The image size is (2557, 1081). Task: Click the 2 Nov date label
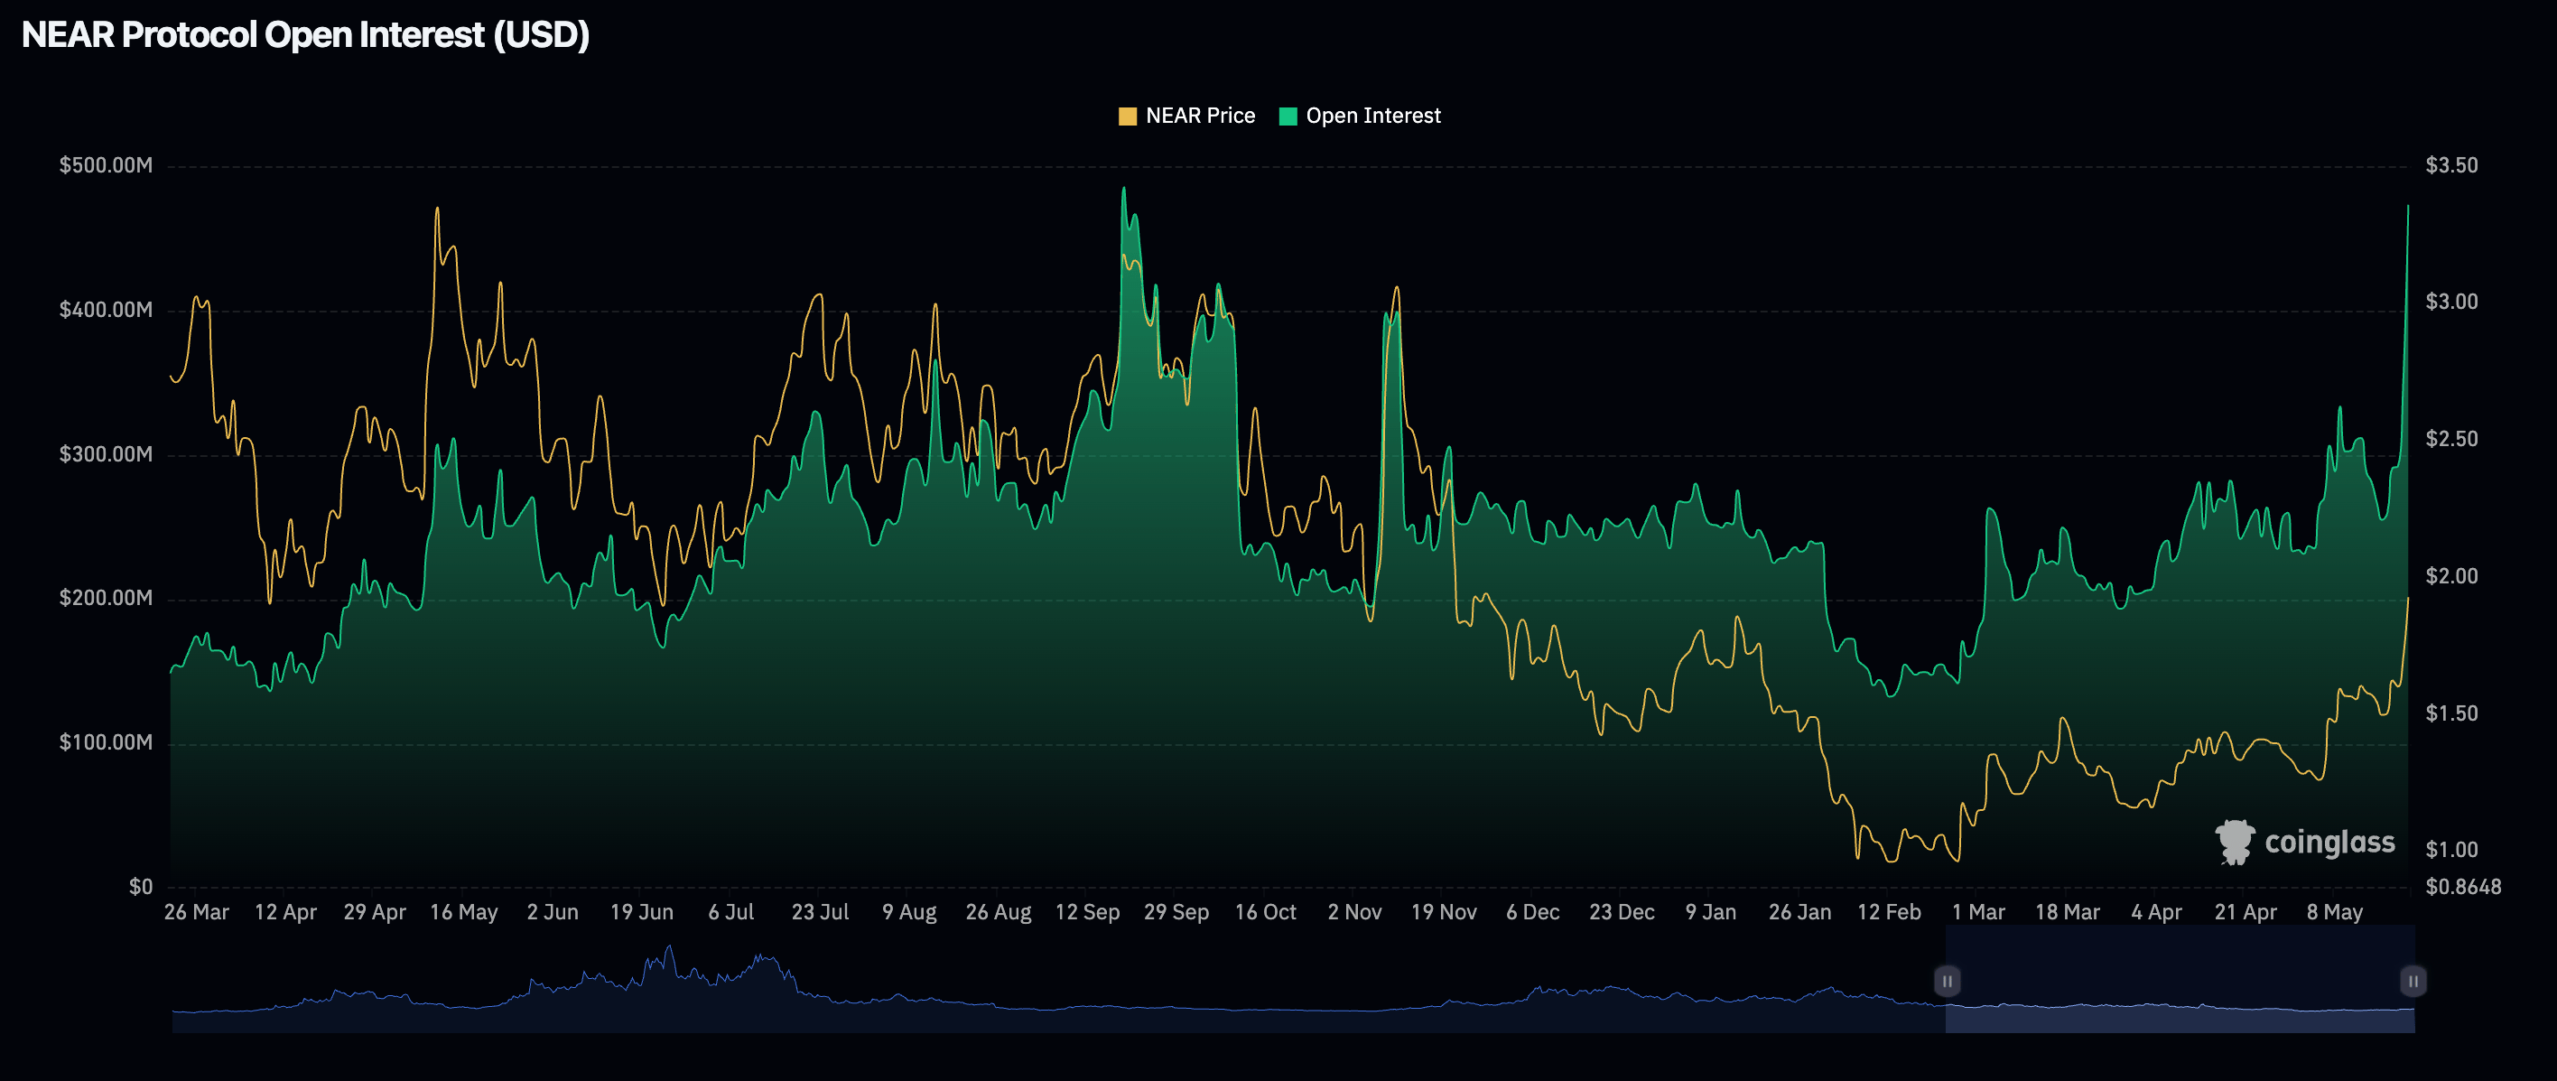point(1354,912)
